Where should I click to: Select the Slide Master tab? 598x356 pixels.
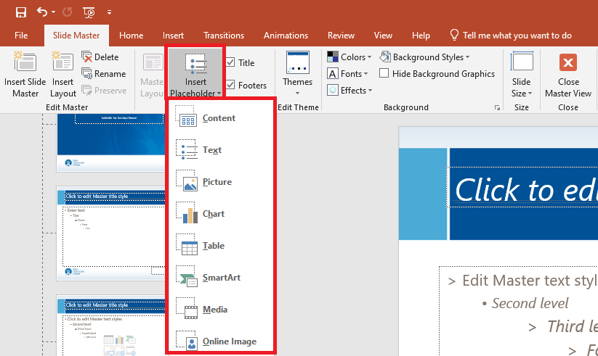tap(76, 36)
